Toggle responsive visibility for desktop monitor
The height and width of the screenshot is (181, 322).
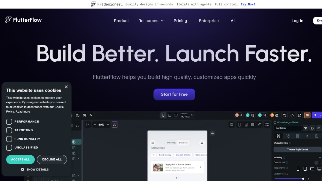319,169
